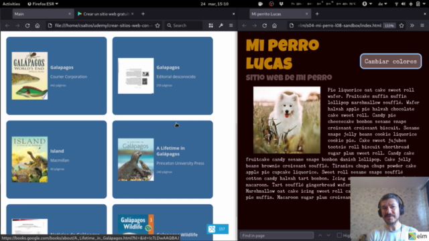
Task: Click the Galapagos World's End cover image
Action: (x=29, y=76)
